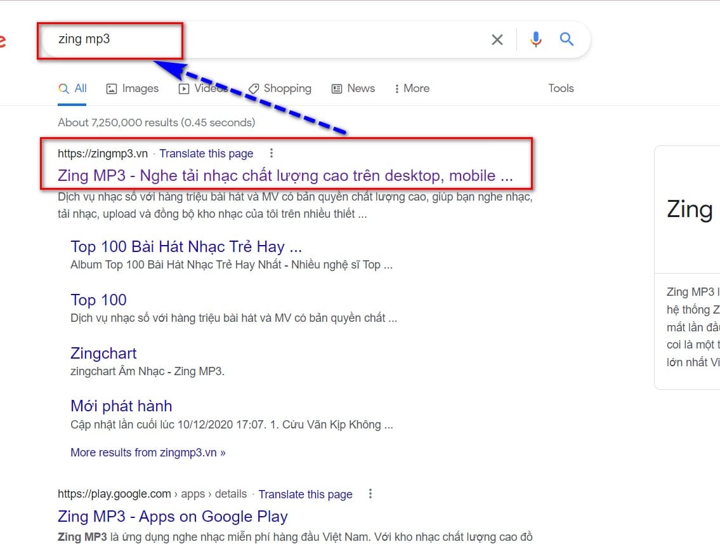
Task: Click the Zing heading in knowledge panel
Action: (690, 209)
